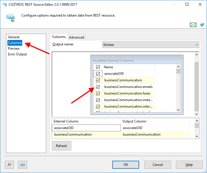Select the associateOID External Column cell

coord(86,128)
